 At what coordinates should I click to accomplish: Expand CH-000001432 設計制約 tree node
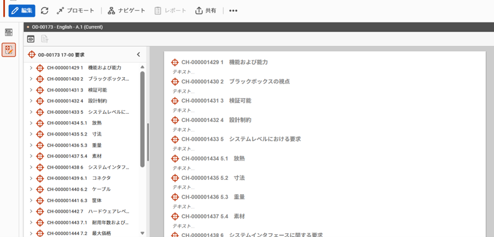pos(31,101)
